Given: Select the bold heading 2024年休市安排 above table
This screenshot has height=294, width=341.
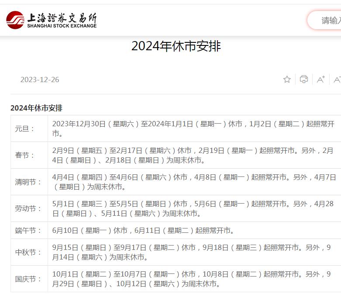Looking at the screenshot, I should click(36, 108).
